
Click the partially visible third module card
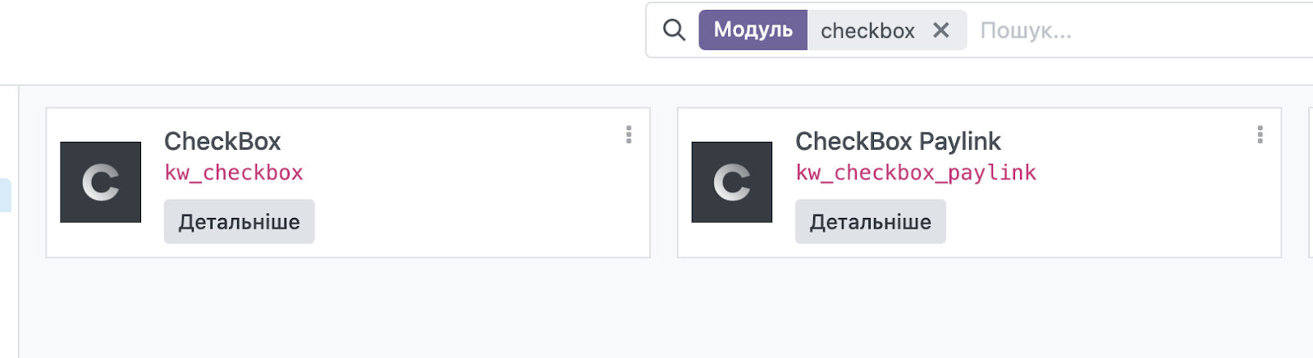click(1310, 182)
